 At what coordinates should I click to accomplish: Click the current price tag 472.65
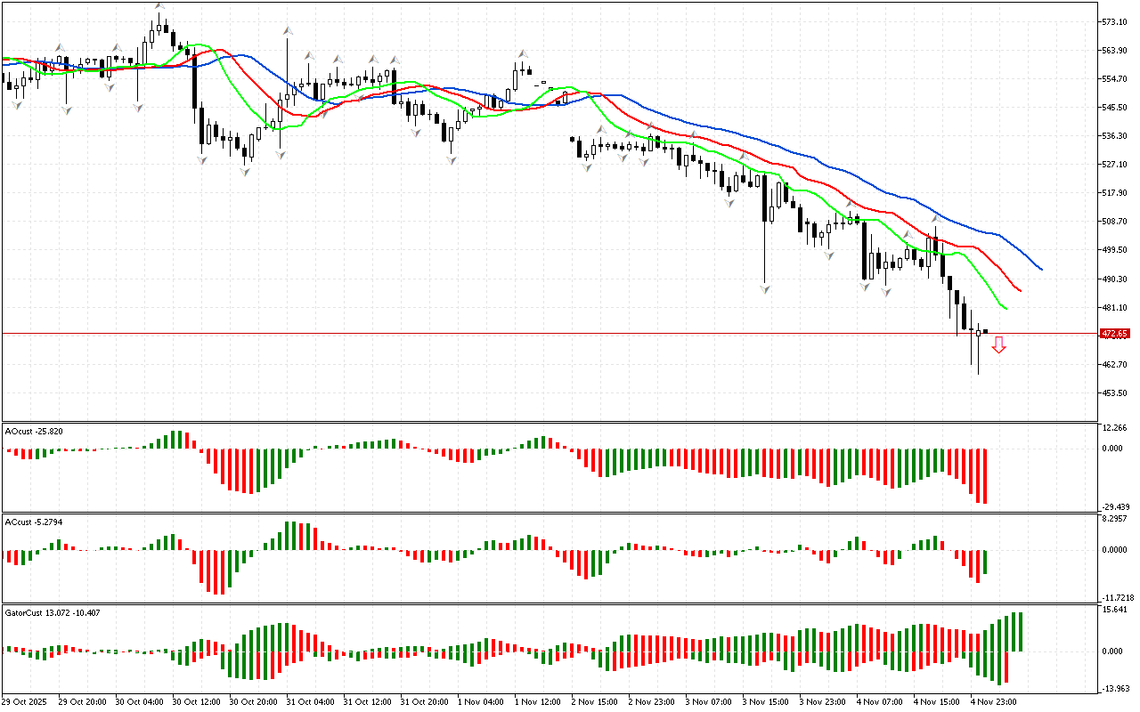[1114, 334]
